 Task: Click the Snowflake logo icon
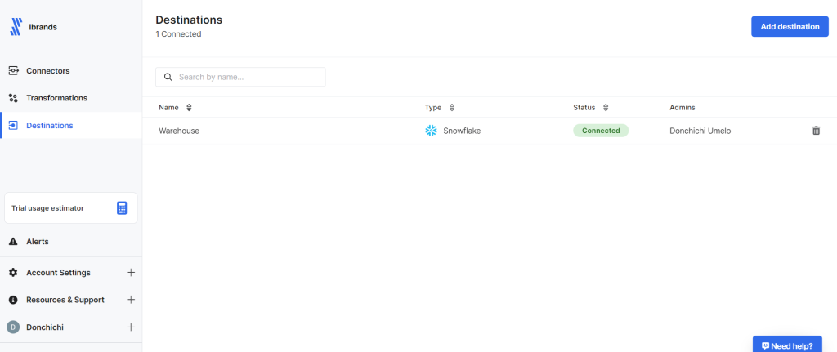click(x=432, y=131)
